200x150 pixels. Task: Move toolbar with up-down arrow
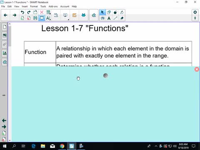[195, 18]
